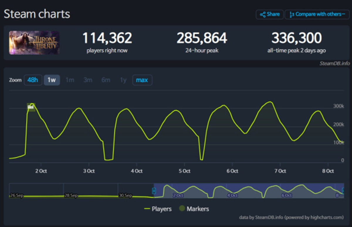The height and width of the screenshot is (227, 352).
Task: Click the Rel marker on the chart
Action: coord(31,107)
